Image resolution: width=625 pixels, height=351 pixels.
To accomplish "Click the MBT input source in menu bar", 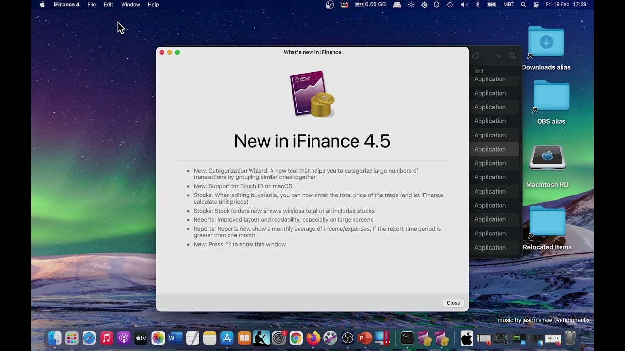I will (509, 4).
